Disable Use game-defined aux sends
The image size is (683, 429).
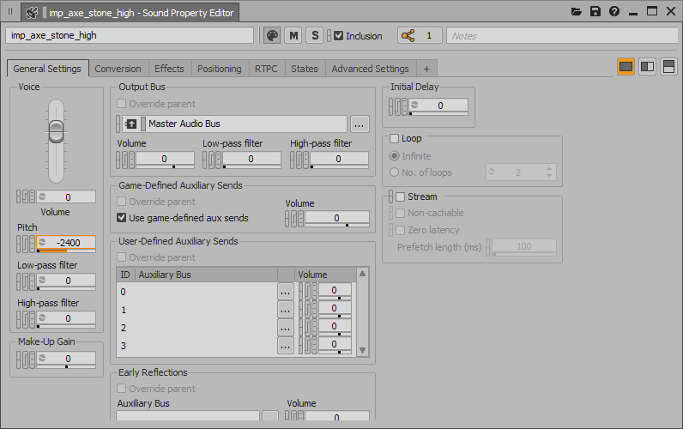(x=122, y=218)
